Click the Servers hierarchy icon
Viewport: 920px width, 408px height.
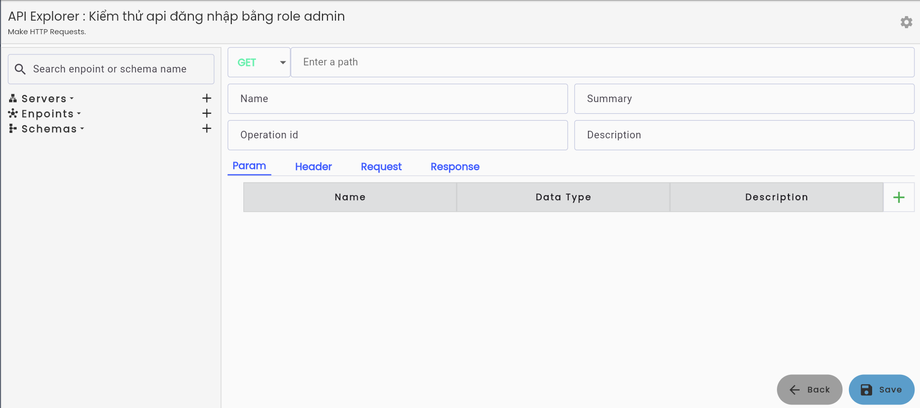tap(13, 98)
